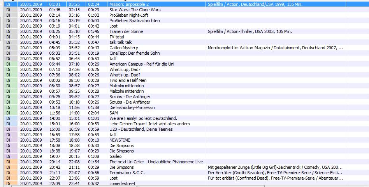Click We are Family! So lebt Deutschland
The image size is (369, 187).
pyautogui.click(x=143, y=118)
